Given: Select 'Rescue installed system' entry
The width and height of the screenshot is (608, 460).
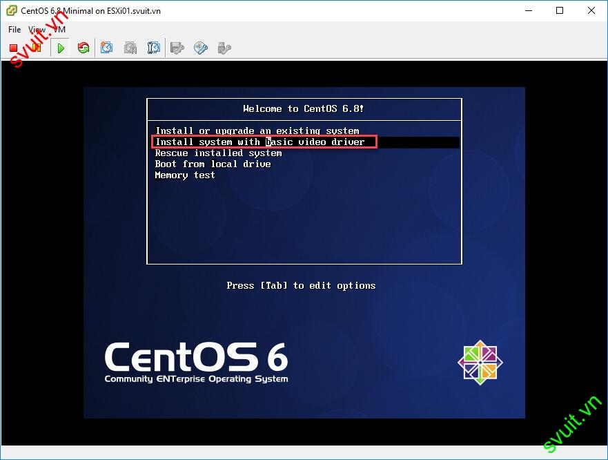Looking at the screenshot, I should click(x=218, y=153).
